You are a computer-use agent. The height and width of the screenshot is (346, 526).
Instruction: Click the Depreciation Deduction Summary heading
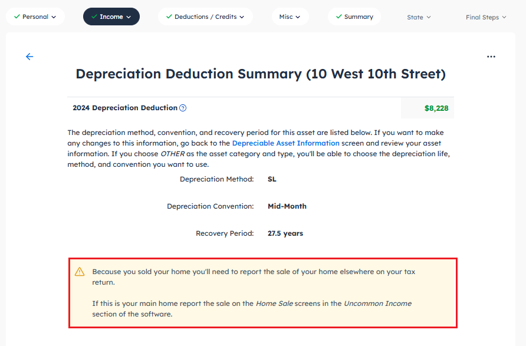click(x=261, y=74)
